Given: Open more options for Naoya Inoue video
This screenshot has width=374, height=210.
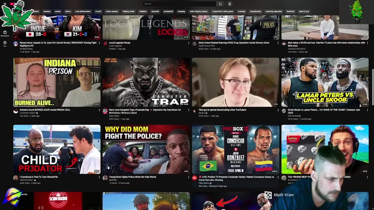Looking at the screenshot, I should pyautogui.click(x=99, y=43).
